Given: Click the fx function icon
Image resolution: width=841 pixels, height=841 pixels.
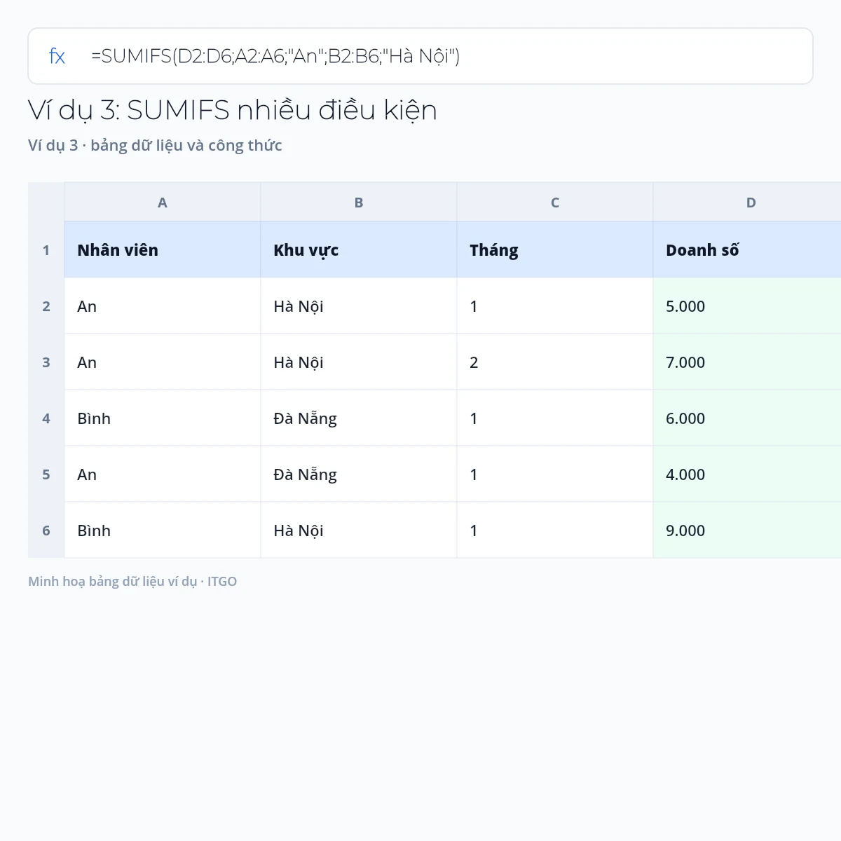Looking at the screenshot, I should [x=57, y=56].
